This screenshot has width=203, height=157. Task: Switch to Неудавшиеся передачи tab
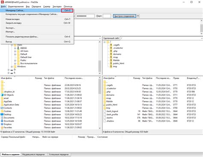[x=33, y=154]
